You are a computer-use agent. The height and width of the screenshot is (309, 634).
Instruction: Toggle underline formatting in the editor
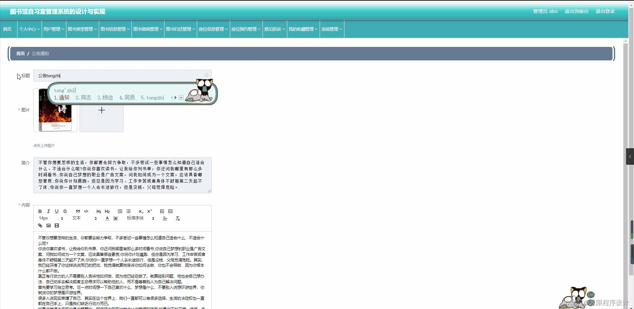tap(57, 211)
